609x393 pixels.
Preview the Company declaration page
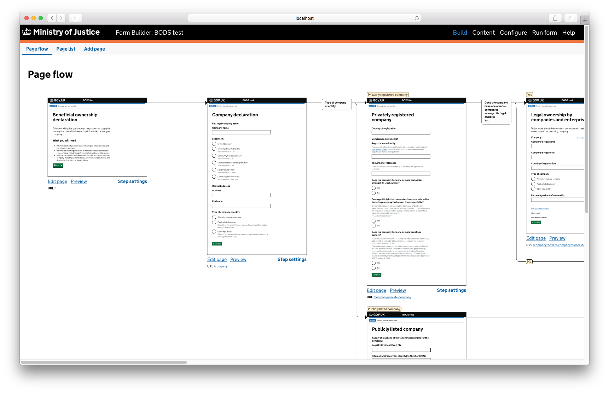point(238,260)
